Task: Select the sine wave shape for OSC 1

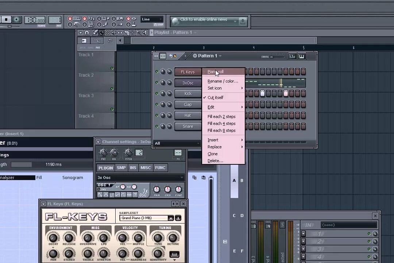Action: click(100, 195)
